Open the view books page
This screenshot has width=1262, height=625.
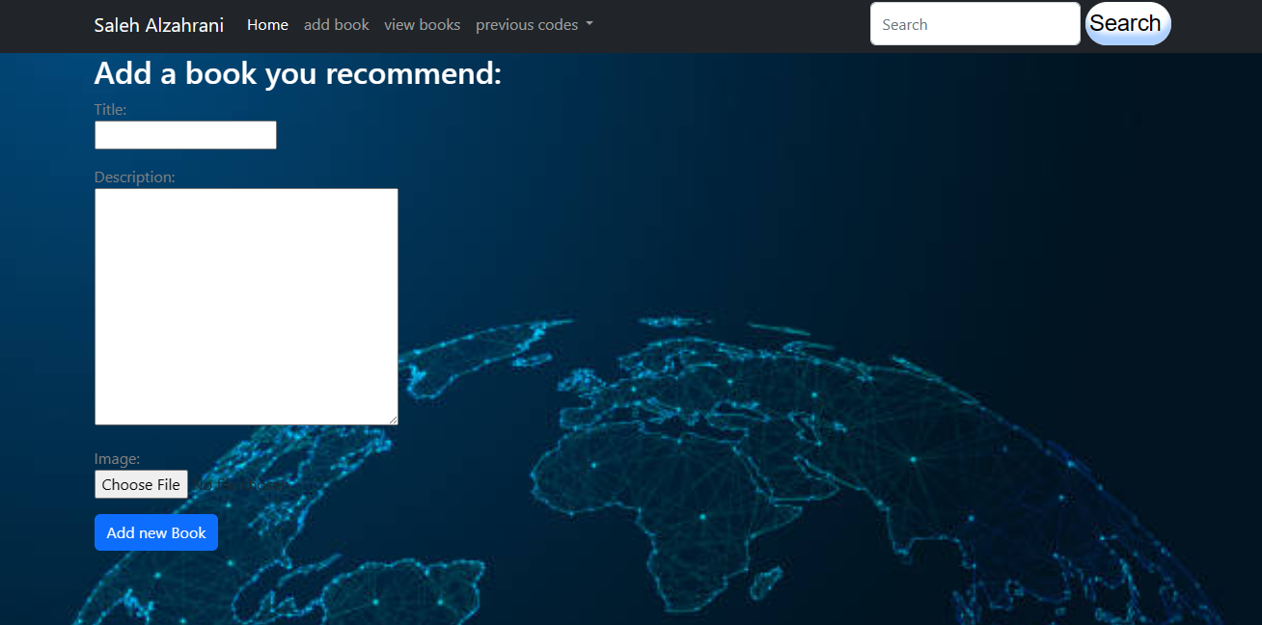tap(422, 25)
